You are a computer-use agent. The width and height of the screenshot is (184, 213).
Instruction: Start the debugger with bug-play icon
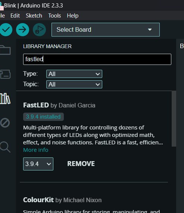point(39,29)
